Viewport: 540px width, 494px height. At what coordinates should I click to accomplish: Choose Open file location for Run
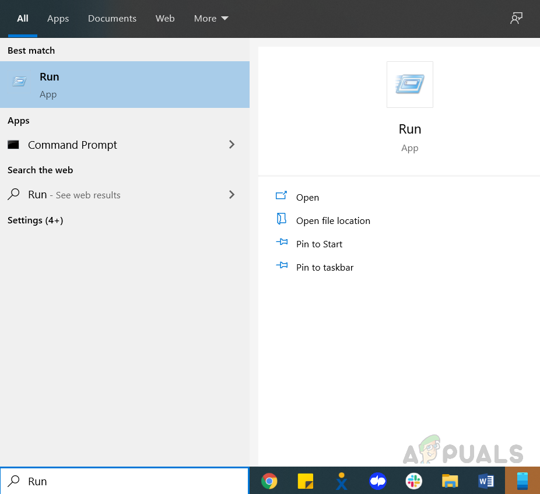pyautogui.click(x=332, y=221)
